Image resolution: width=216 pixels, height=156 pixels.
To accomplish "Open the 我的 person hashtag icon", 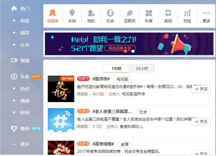I will (x=91, y=13).
